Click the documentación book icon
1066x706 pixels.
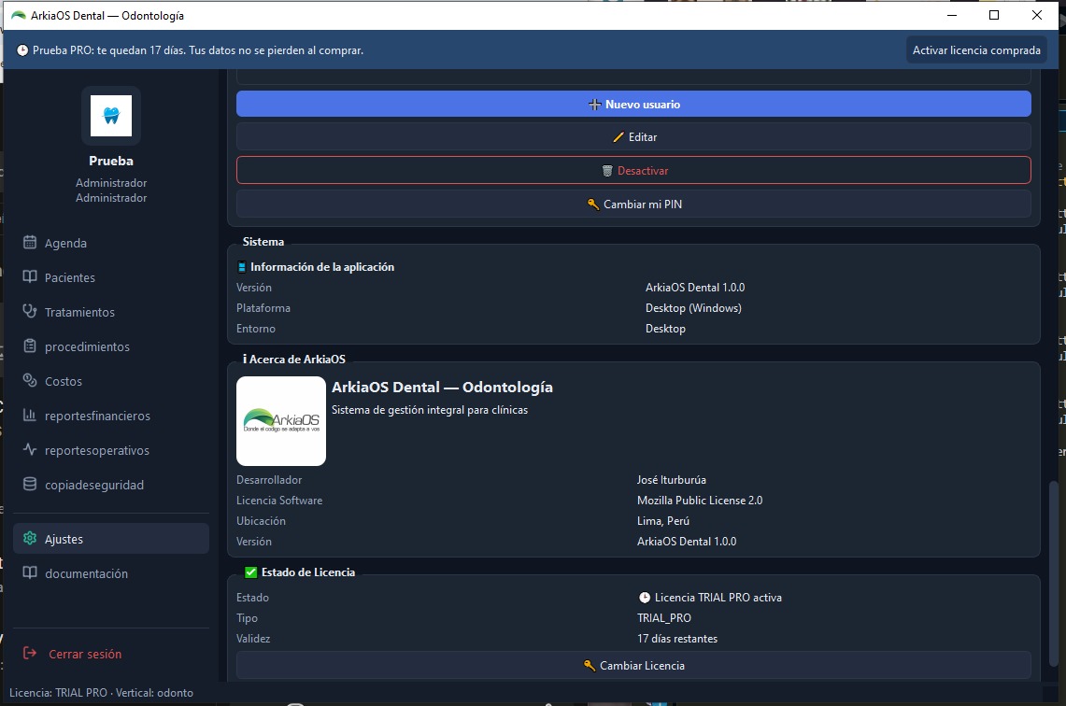point(30,572)
